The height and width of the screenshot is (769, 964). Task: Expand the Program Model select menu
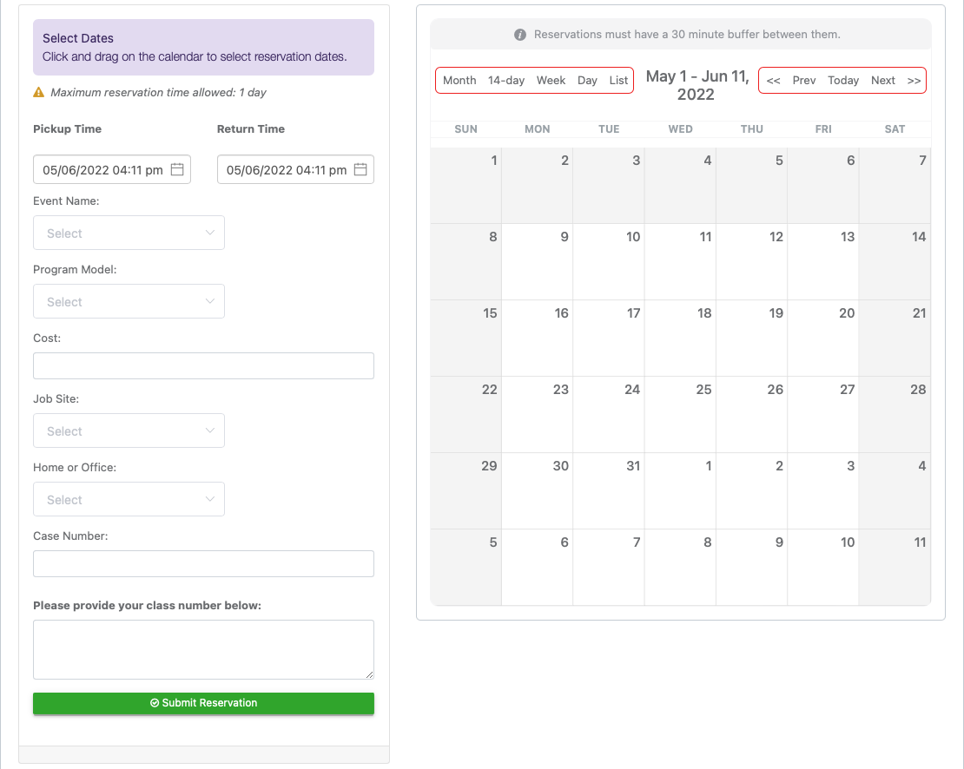(129, 301)
